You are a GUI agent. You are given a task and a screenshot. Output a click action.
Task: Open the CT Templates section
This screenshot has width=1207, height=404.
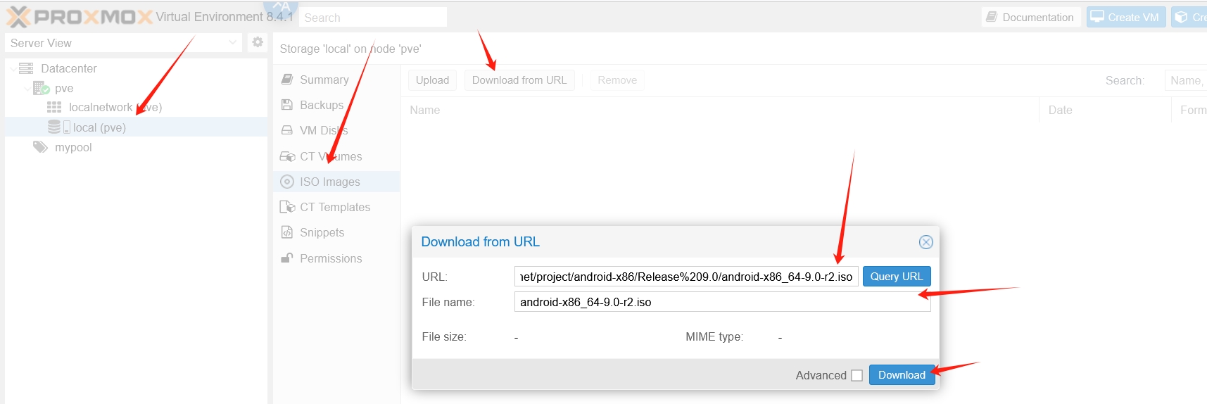[x=336, y=207]
